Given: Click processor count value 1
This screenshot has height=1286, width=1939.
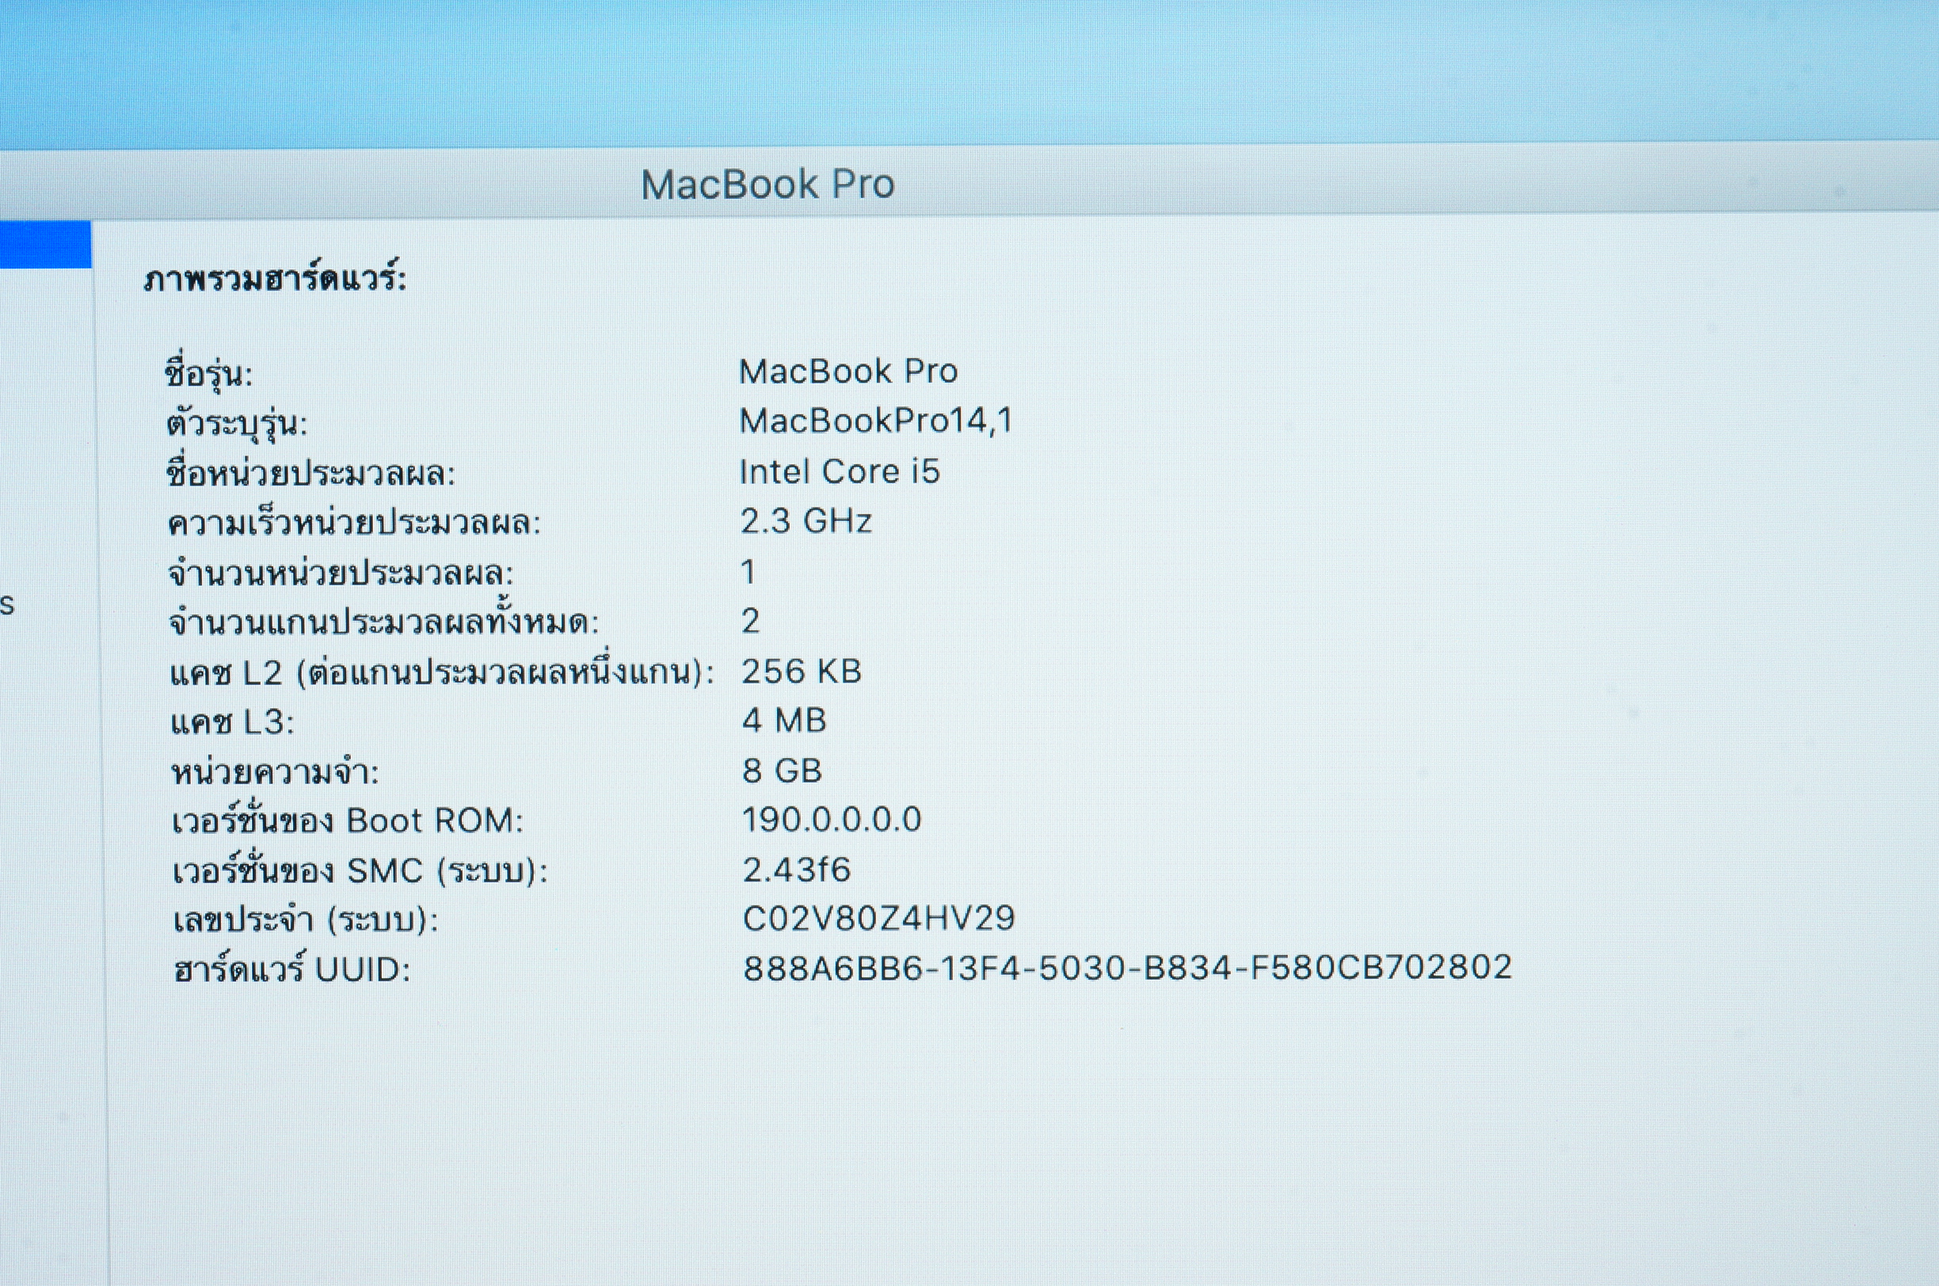Looking at the screenshot, I should click(748, 572).
